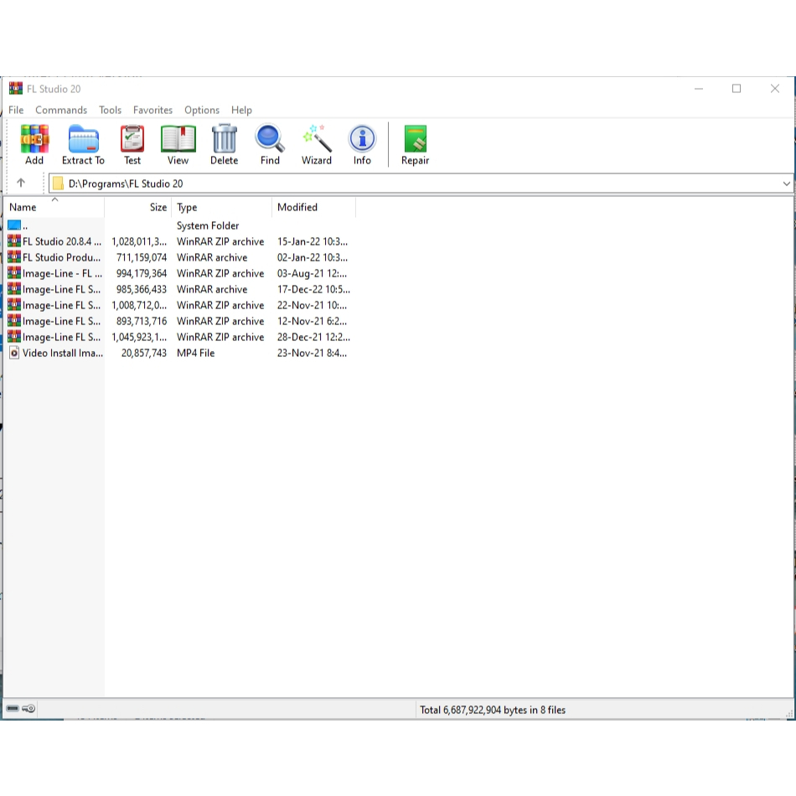Select archive sized 985,366,433
Image resolution: width=796 pixels, height=796 pixels.
coord(178,289)
